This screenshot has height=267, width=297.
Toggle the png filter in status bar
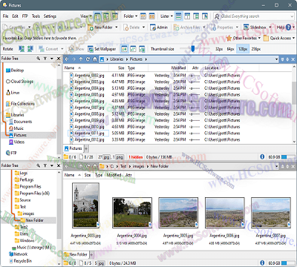(x=120, y=157)
